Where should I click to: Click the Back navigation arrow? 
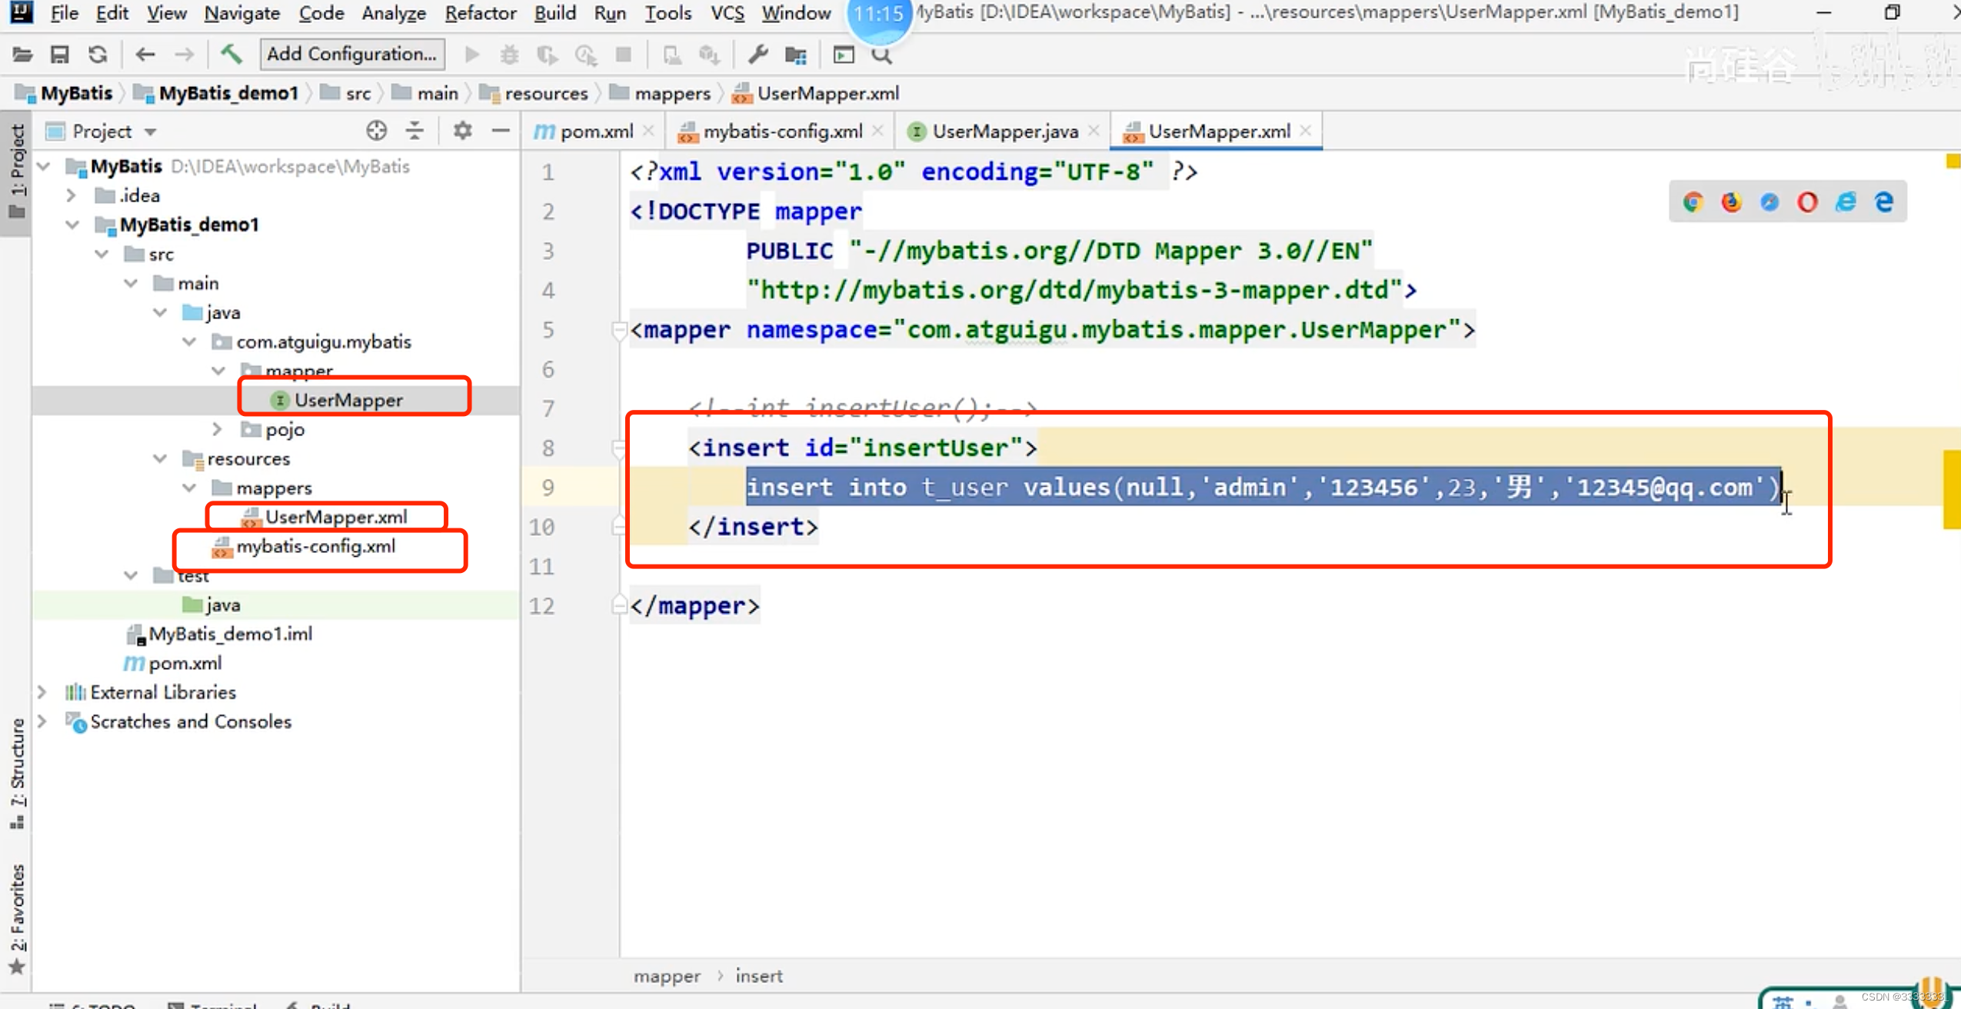[x=145, y=55]
